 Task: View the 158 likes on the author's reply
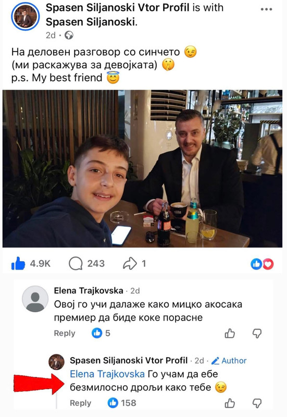(x=122, y=403)
